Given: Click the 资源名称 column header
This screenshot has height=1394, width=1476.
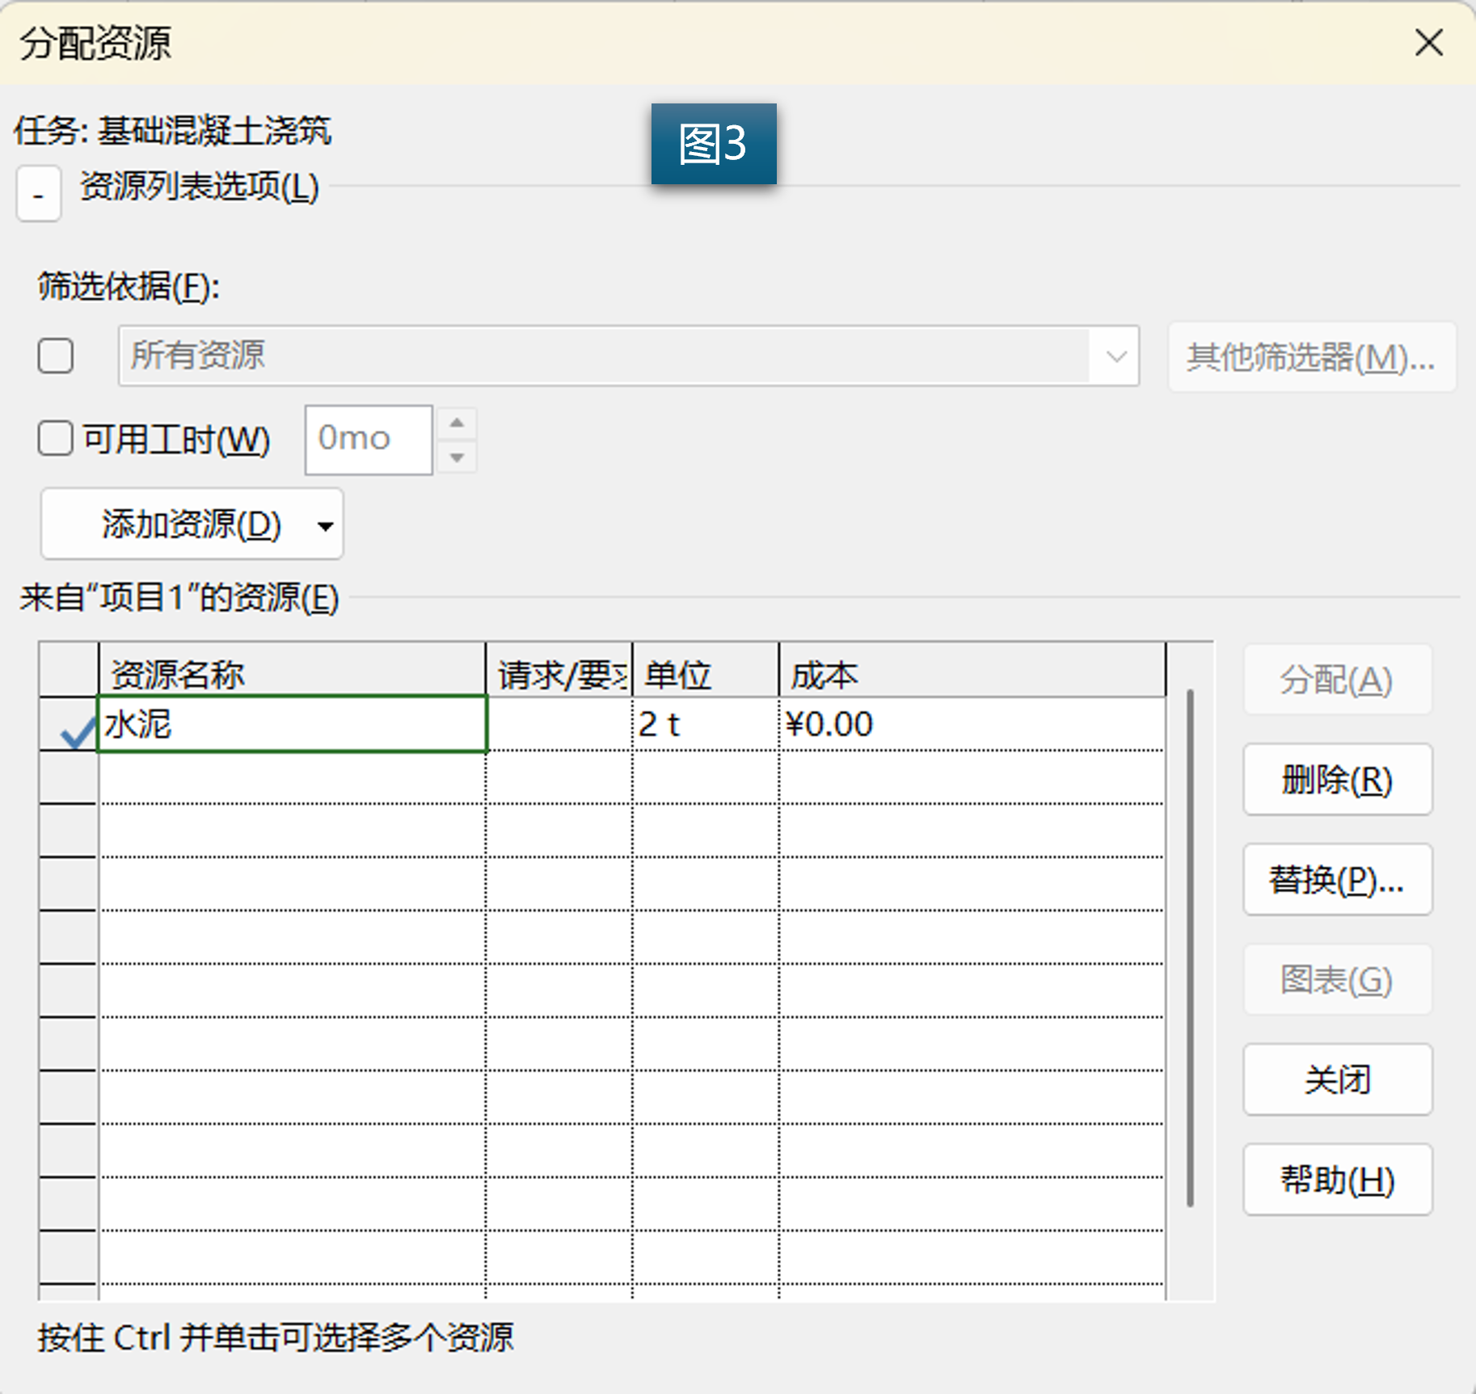Looking at the screenshot, I should [292, 671].
